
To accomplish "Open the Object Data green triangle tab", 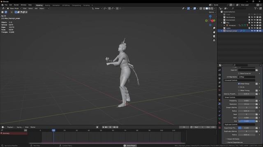I will click(x=219, y=119).
